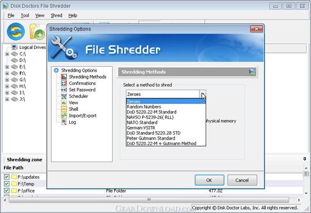The image size is (311, 213).
Task: Click the horizontal scrollbar thumb
Action: pos(149,200)
